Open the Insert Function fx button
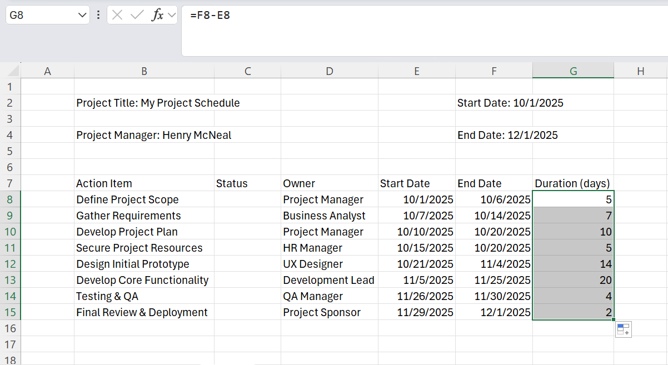This screenshot has height=365, width=668. (x=158, y=15)
